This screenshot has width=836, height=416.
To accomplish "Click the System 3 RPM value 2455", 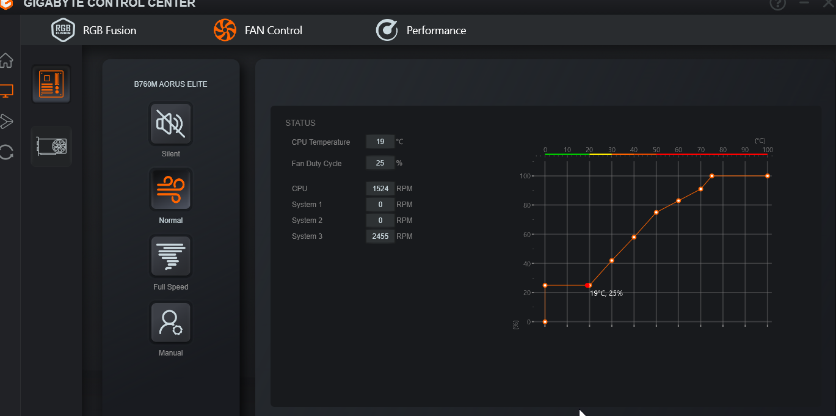I will pyautogui.click(x=380, y=236).
